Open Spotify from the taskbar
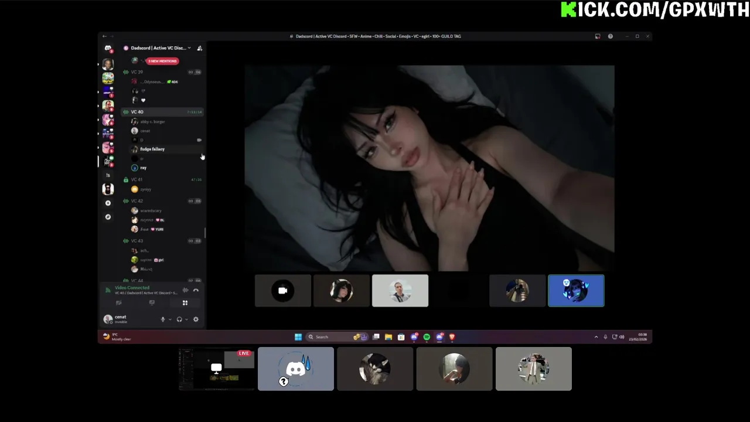Image resolution: width=750 pixels, height=422 pixels. pos(427,337)
